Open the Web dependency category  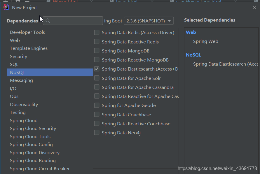pyautogui.click(x=50, y=41)
